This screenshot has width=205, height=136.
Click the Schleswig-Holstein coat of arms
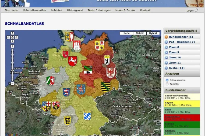click(x=69, y=37)
